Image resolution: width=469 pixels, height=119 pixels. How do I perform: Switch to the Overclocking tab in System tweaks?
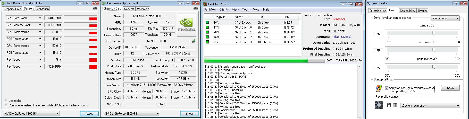pyautogui.click(x=378, y=11)
